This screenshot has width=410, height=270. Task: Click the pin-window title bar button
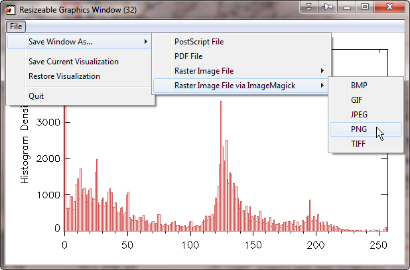[327, 7]
